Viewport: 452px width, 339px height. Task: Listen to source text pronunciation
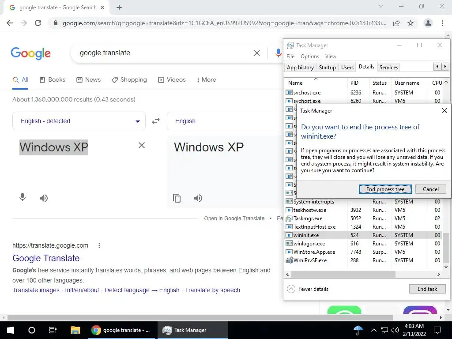pos(44,198)
